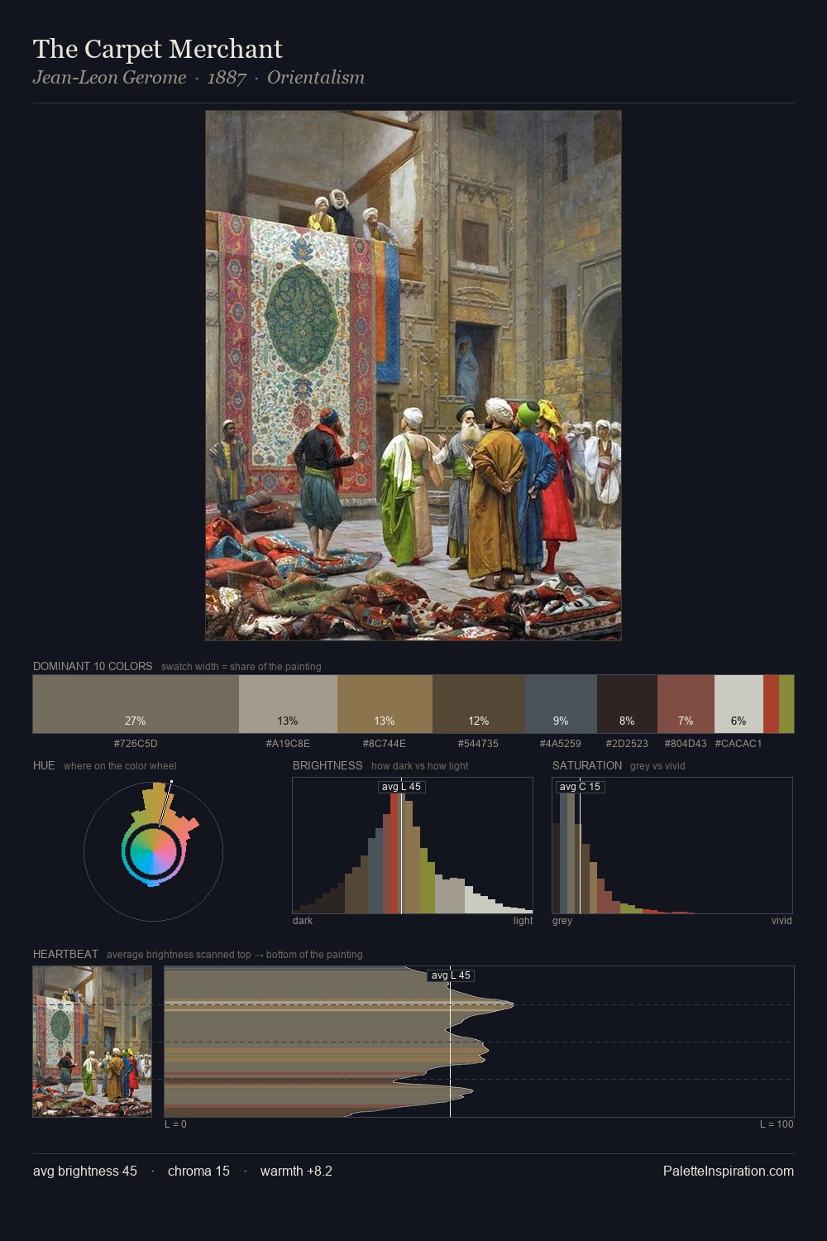The height and width of the screenshot is (1241, 827).
Task: Click the 'L = 0' heartbeat axis label
Action: click(175, 1124)
